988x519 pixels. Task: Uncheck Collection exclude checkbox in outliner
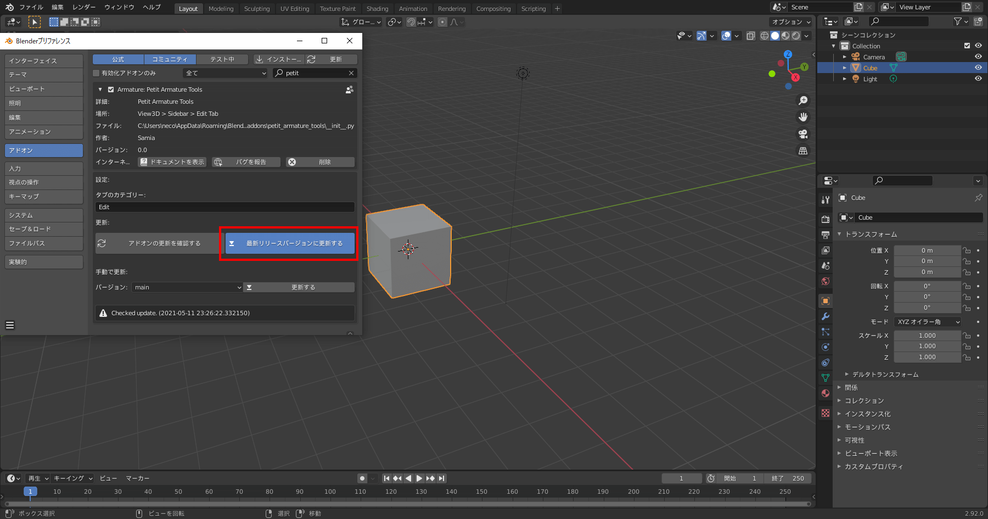point(967,46)
